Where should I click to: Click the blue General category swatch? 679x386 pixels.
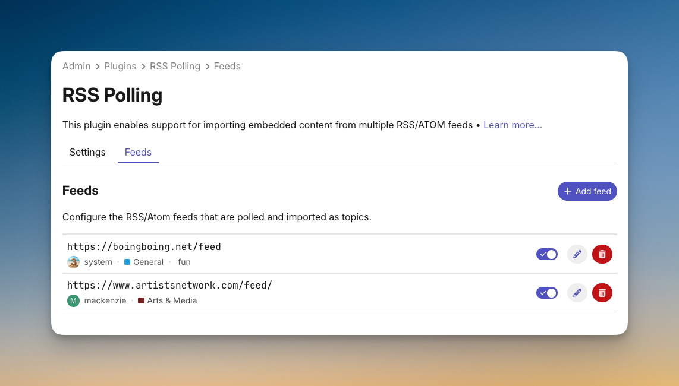point(127,262)
